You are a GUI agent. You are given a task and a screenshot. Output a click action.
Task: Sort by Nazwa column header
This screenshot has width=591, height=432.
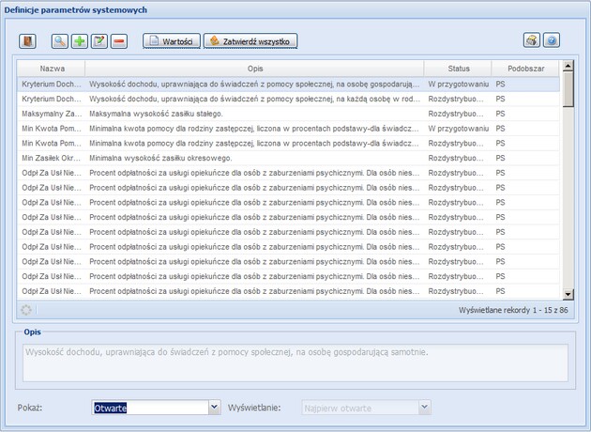coord(52,69)
